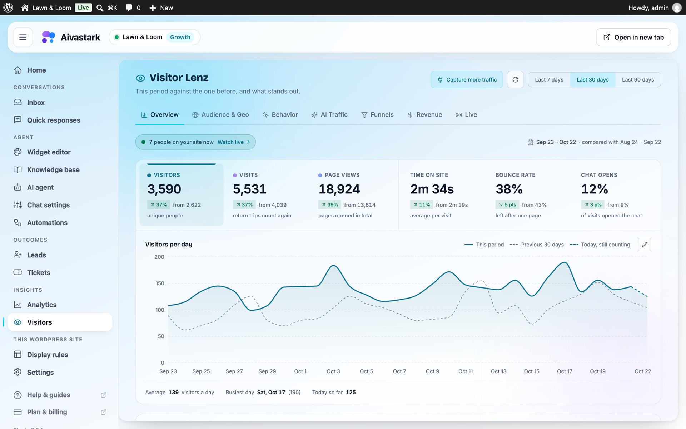Select Last 30 days range
This screenshot has height=429, width=686.
pos(592,80)
